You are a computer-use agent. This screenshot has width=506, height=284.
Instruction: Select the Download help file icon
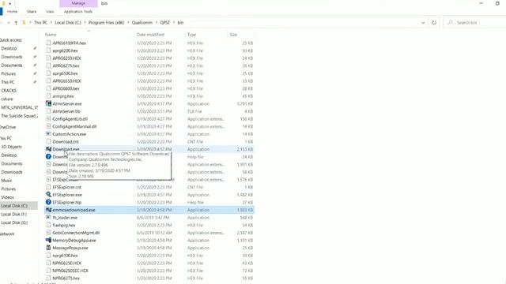(48, 157)
